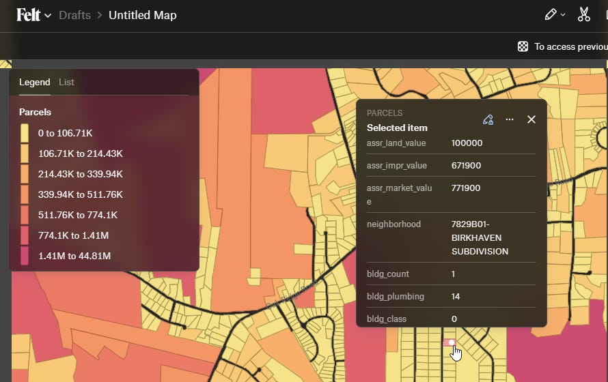Select the scissors clip tool
608x382 pixels.
pyautogui.click(x=583, y=15)
